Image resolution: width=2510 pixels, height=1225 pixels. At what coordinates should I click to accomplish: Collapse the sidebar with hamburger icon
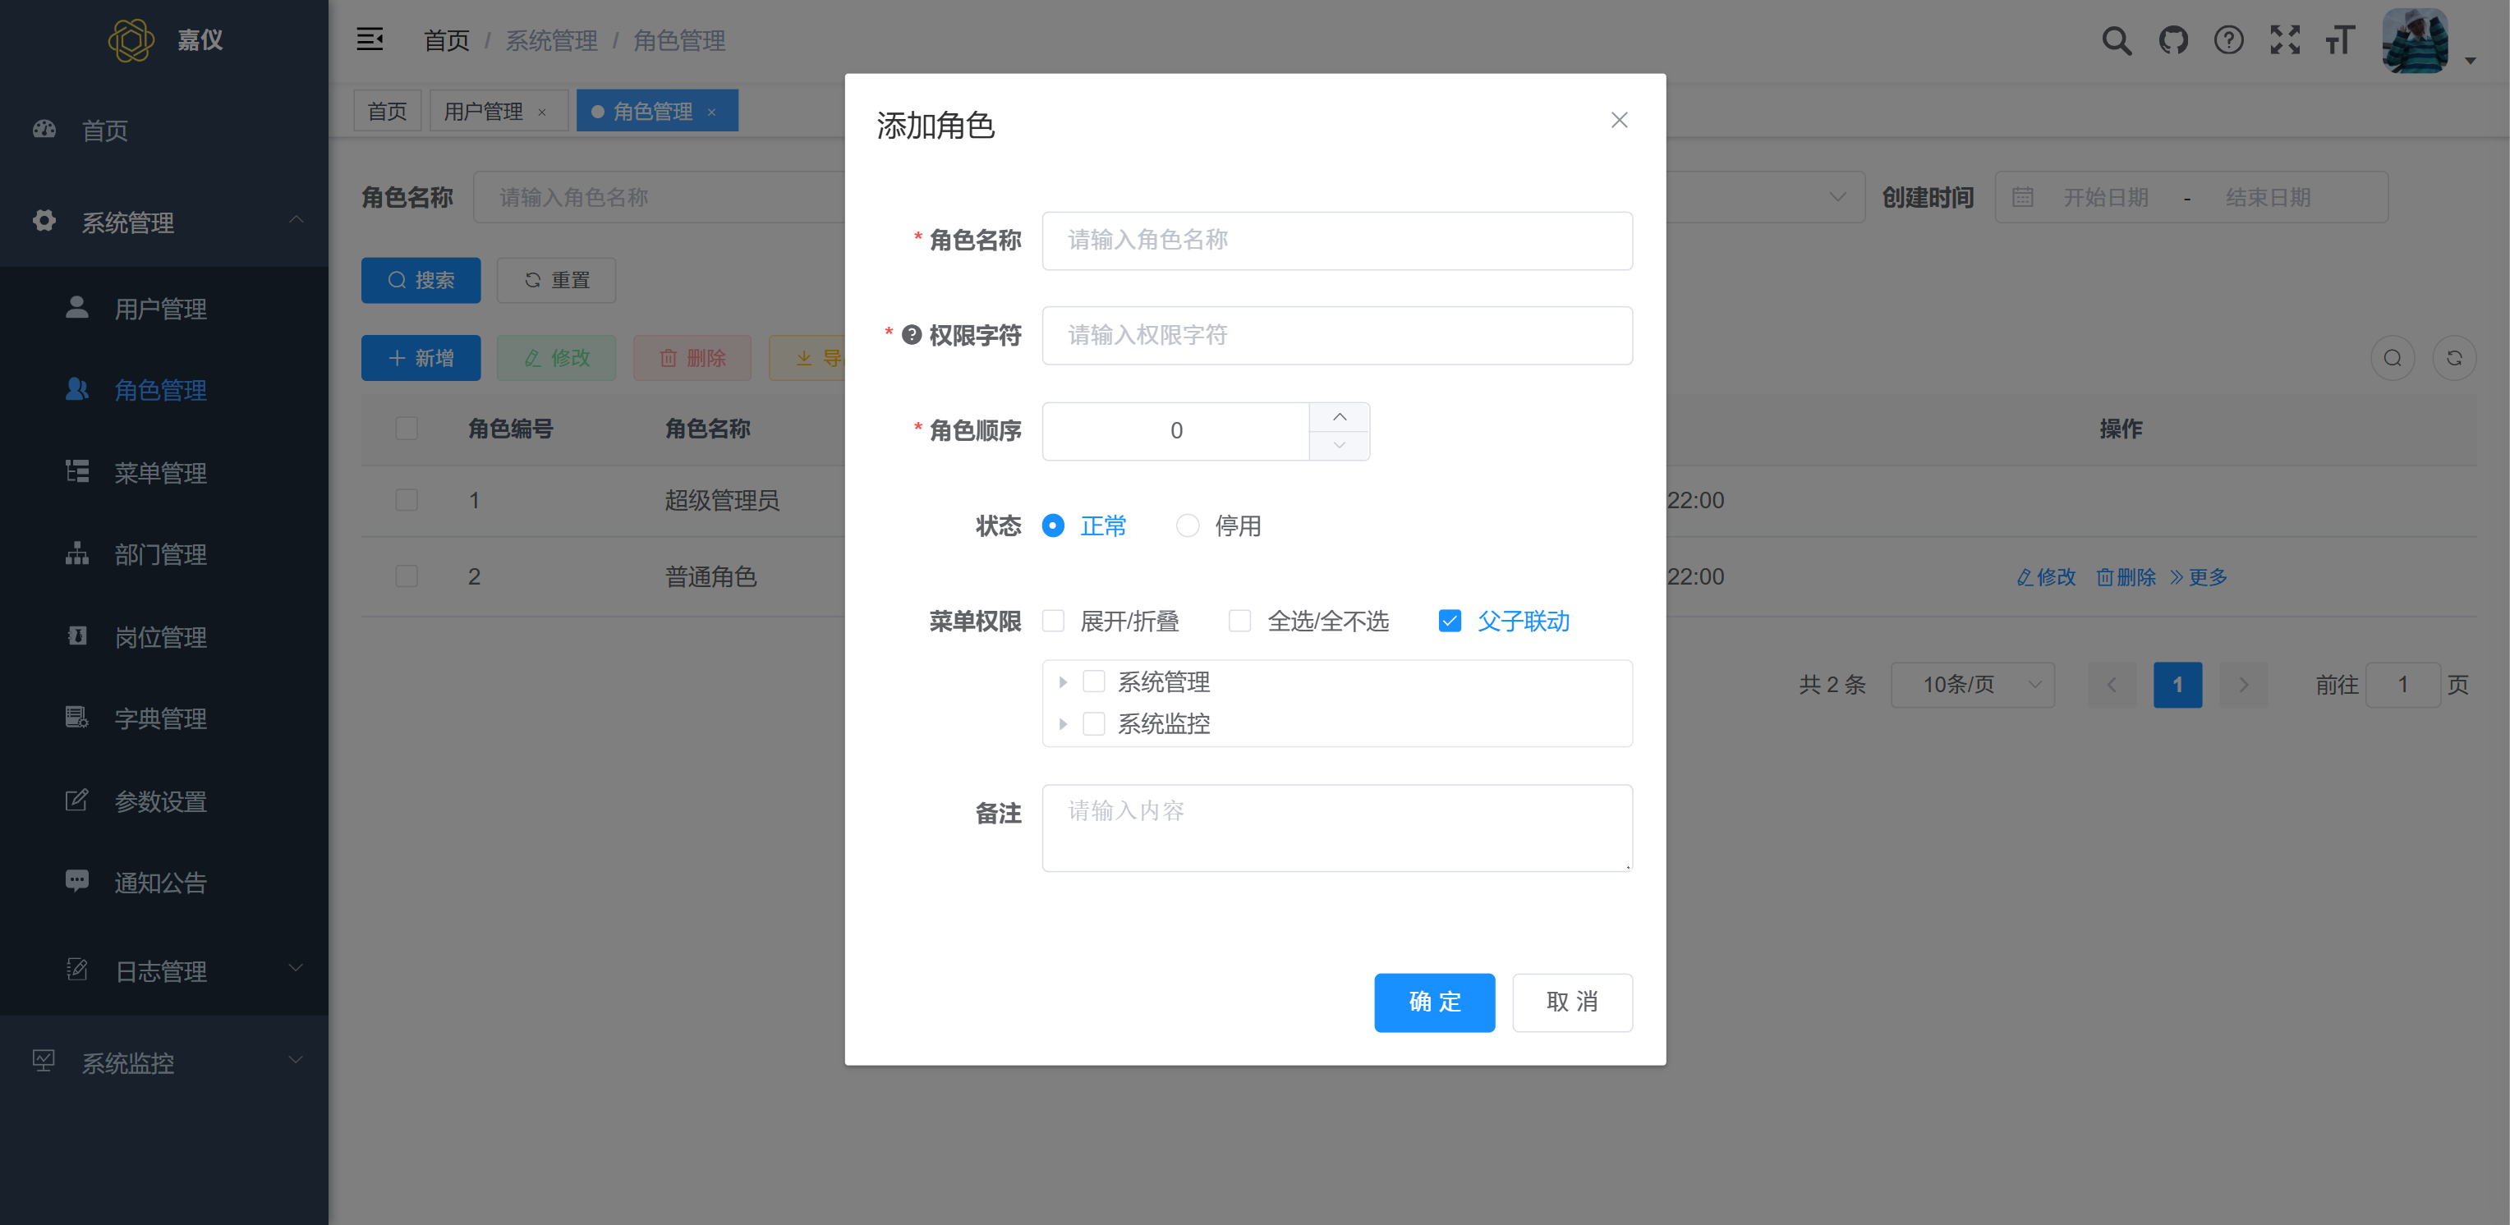coord(370,40)
